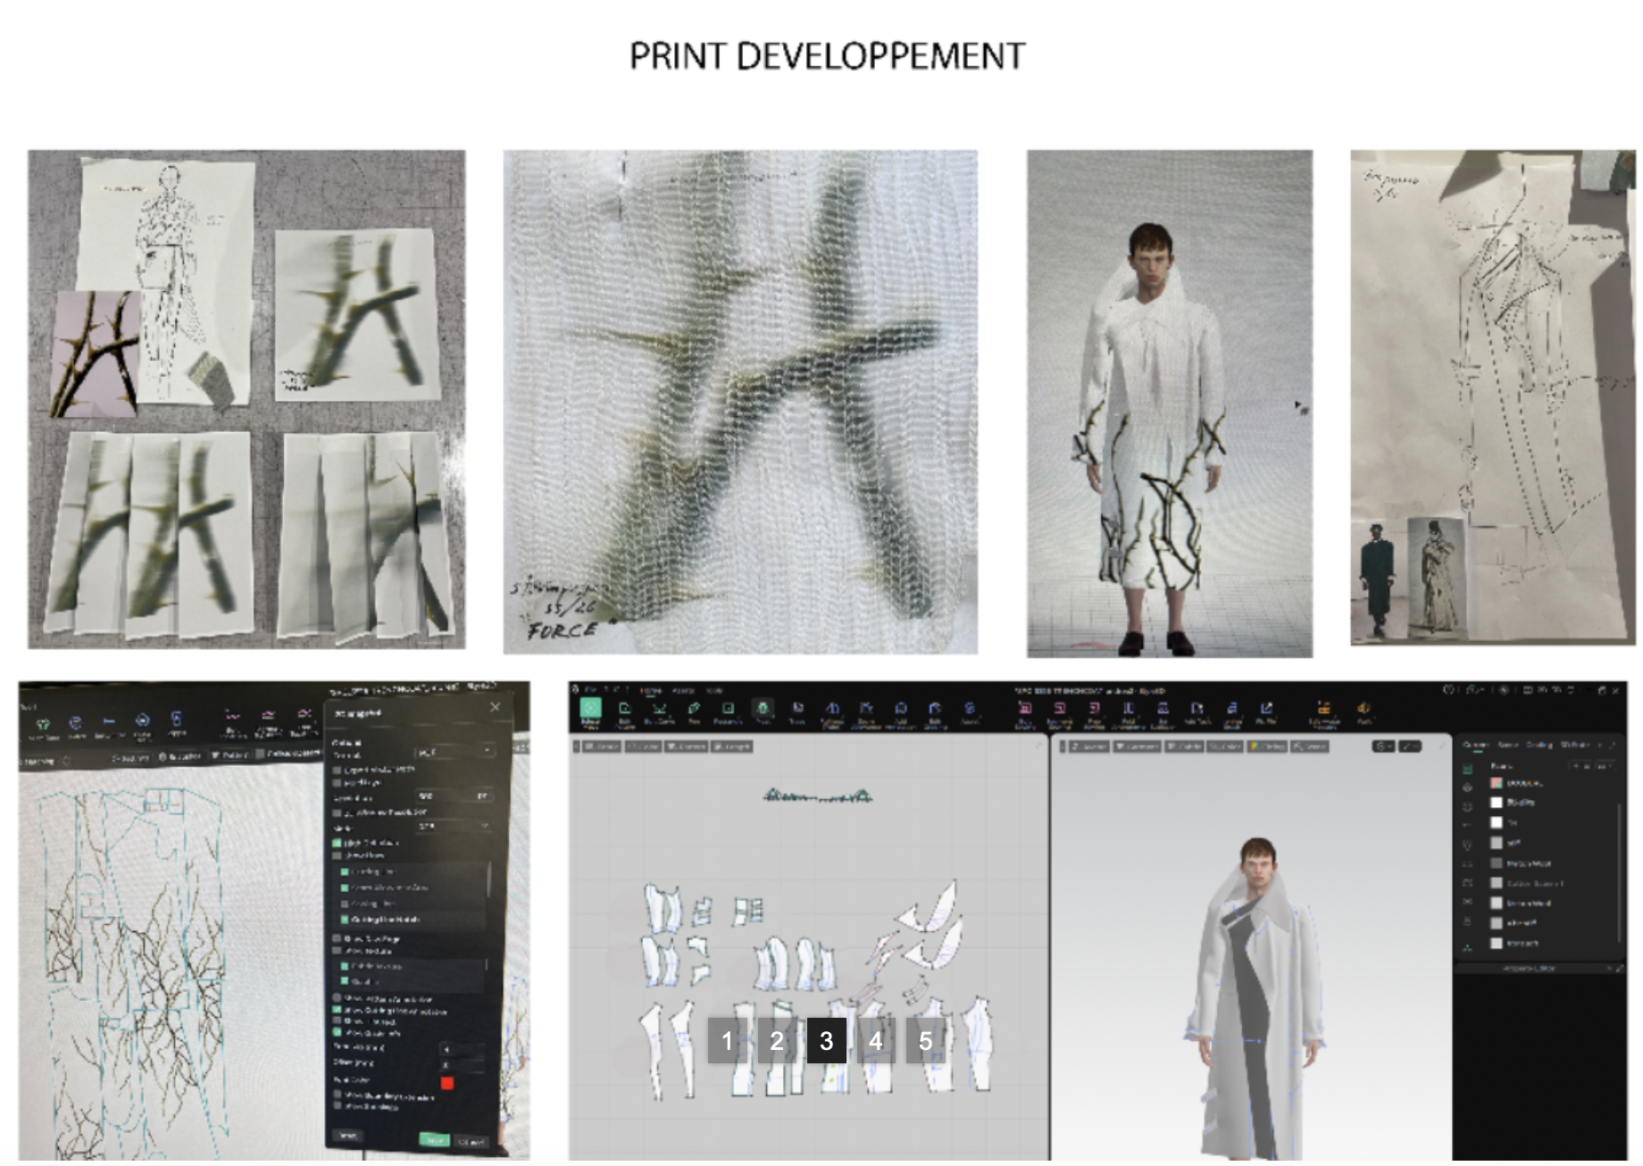
Task: Go to page 2 in the pagination
Action: [777, 1040]
